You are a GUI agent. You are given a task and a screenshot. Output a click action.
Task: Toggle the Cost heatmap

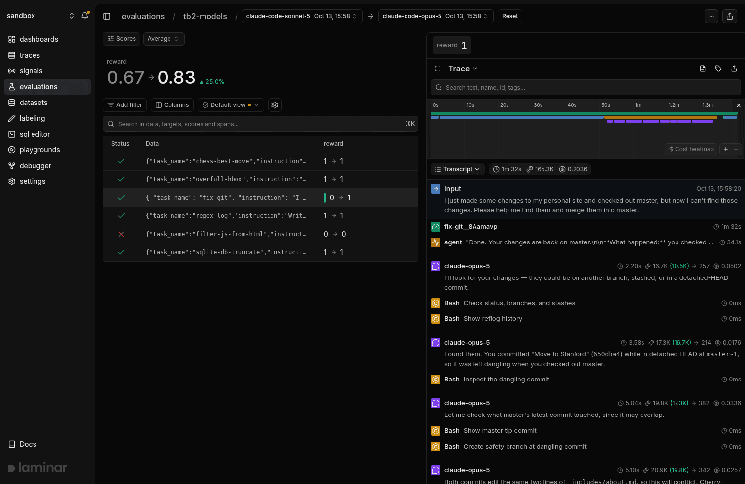[x=691, y=149]
